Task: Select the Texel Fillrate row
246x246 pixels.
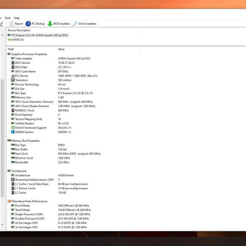Action: tap(51, 210)
